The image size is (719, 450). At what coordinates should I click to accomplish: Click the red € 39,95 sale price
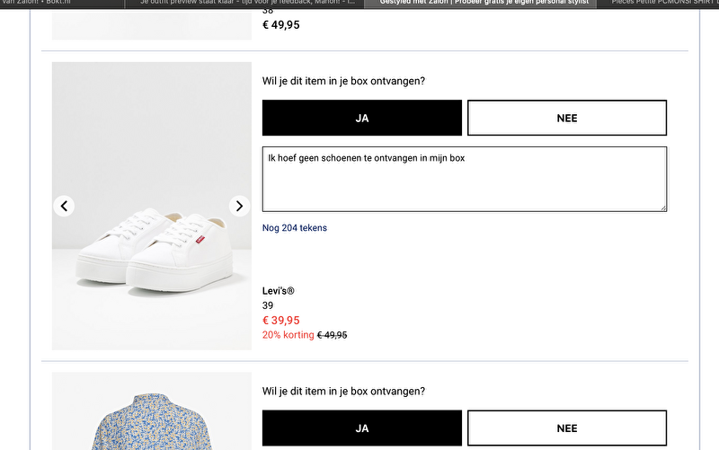pyautogui.click(x=281, y=320)
